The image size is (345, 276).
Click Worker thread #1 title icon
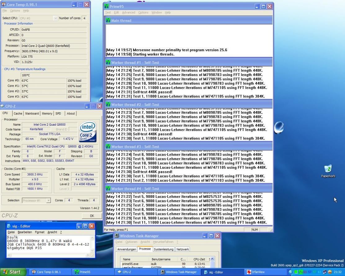108,62
